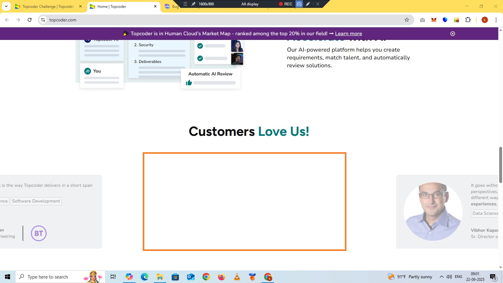Click the blue shield extension icon
The height and width of the screenshot is (283, 503).
(445, 20)
